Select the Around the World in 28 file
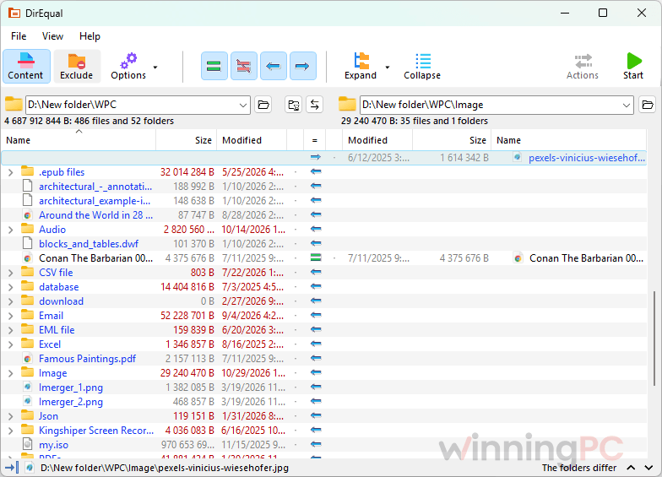This screenshot has height=477, width=662. coord(96,215)
